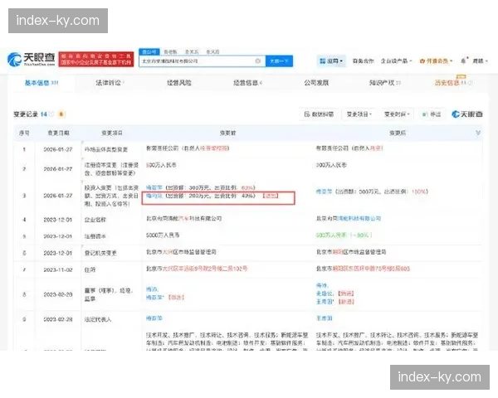Image resolution: width=498 pixels, height=398 pixels.
Task: Click the 变更后 column header
Action: tap(398, 133)
